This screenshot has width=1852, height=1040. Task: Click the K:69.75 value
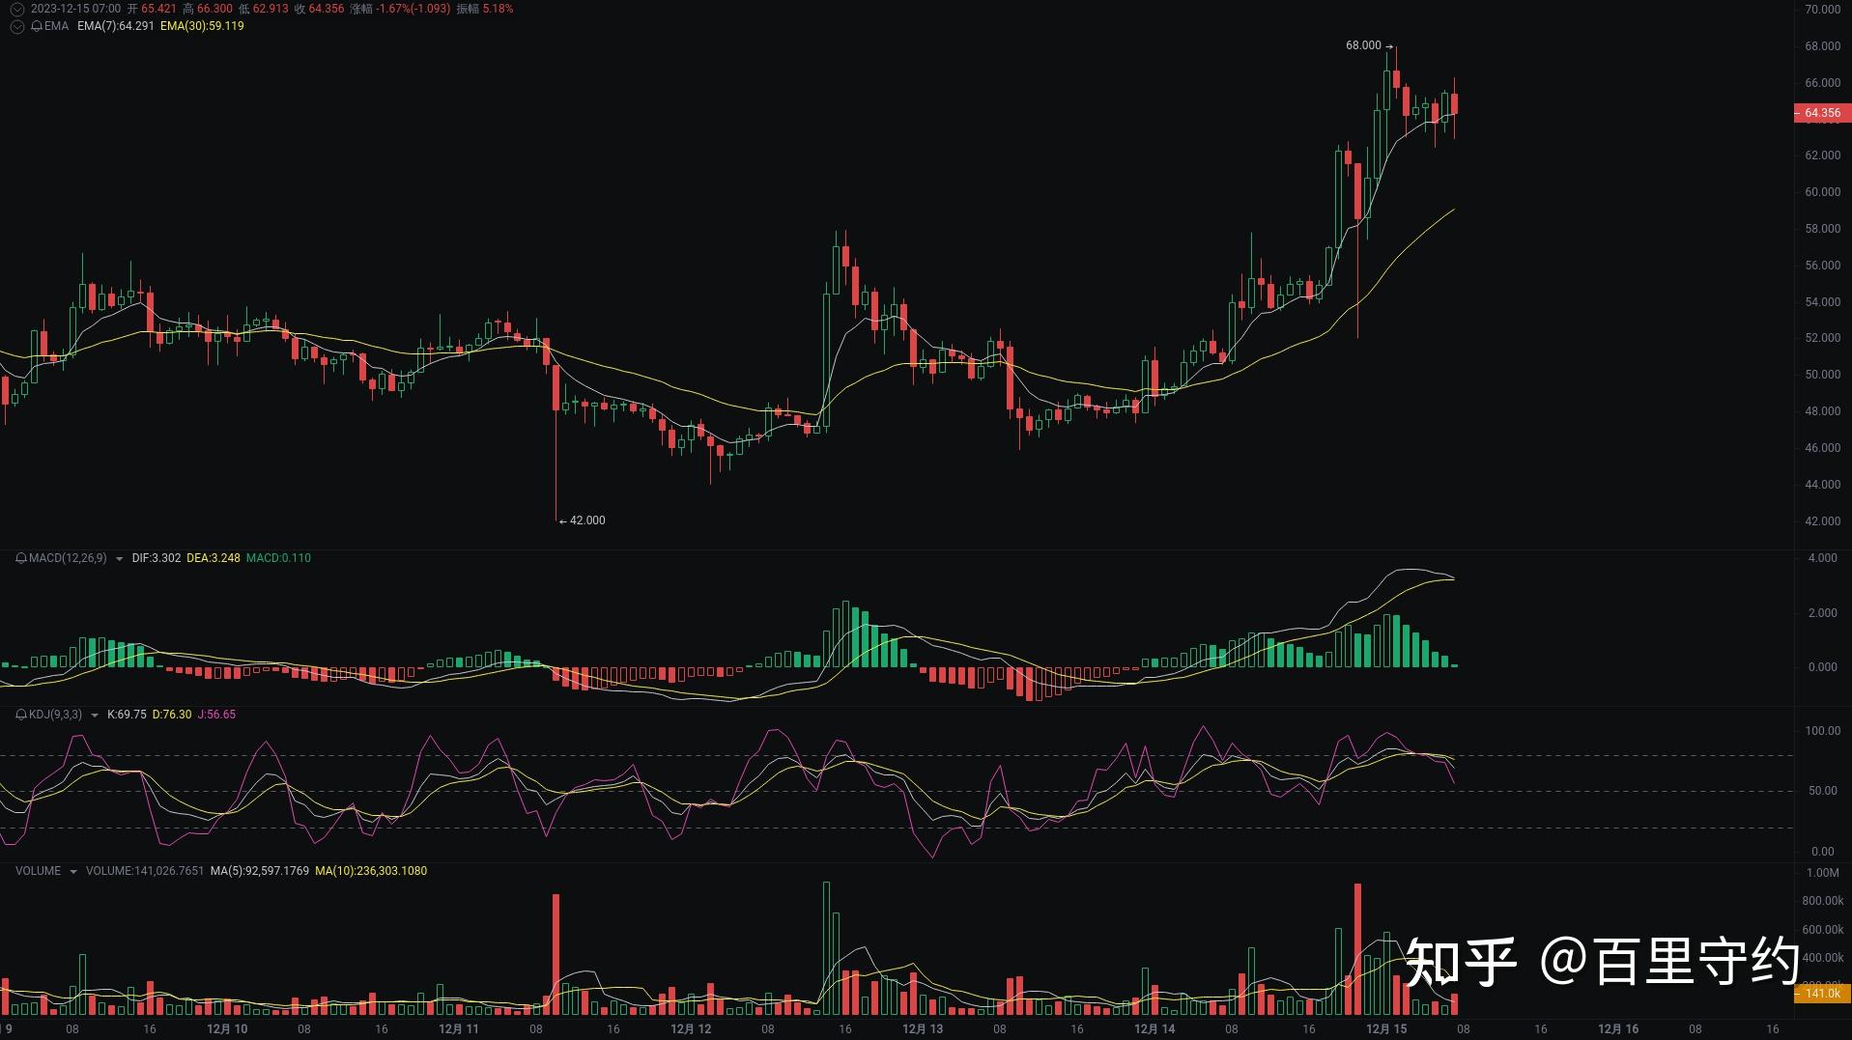click(x=127, y=715)
